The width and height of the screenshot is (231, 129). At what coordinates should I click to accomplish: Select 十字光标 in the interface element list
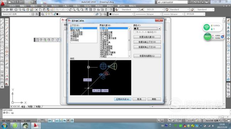104,30
